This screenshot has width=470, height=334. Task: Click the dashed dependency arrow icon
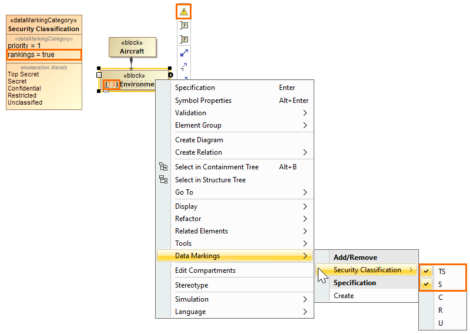click(184, 66)
